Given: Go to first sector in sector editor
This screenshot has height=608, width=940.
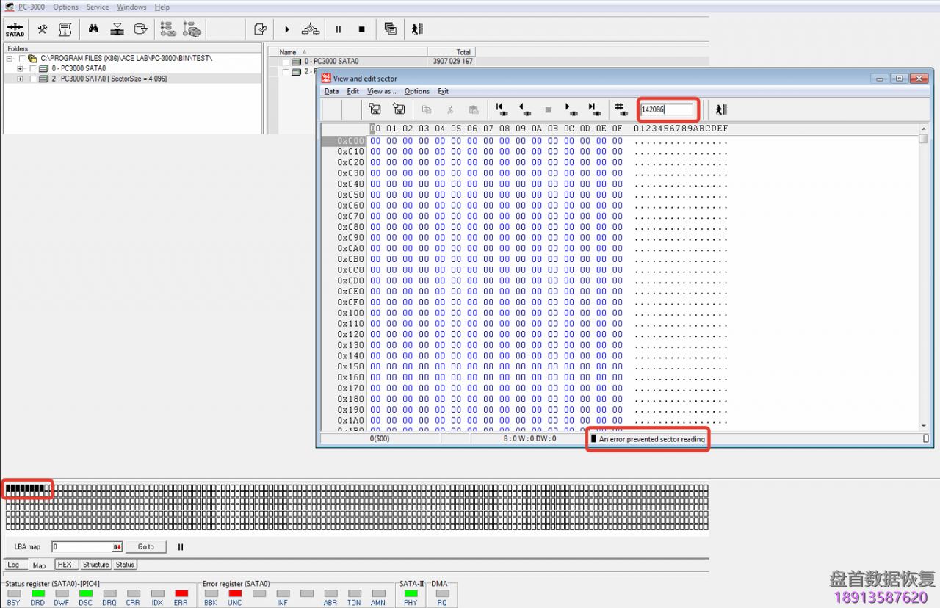Looking at the screenshot, I should coord(502,109).
